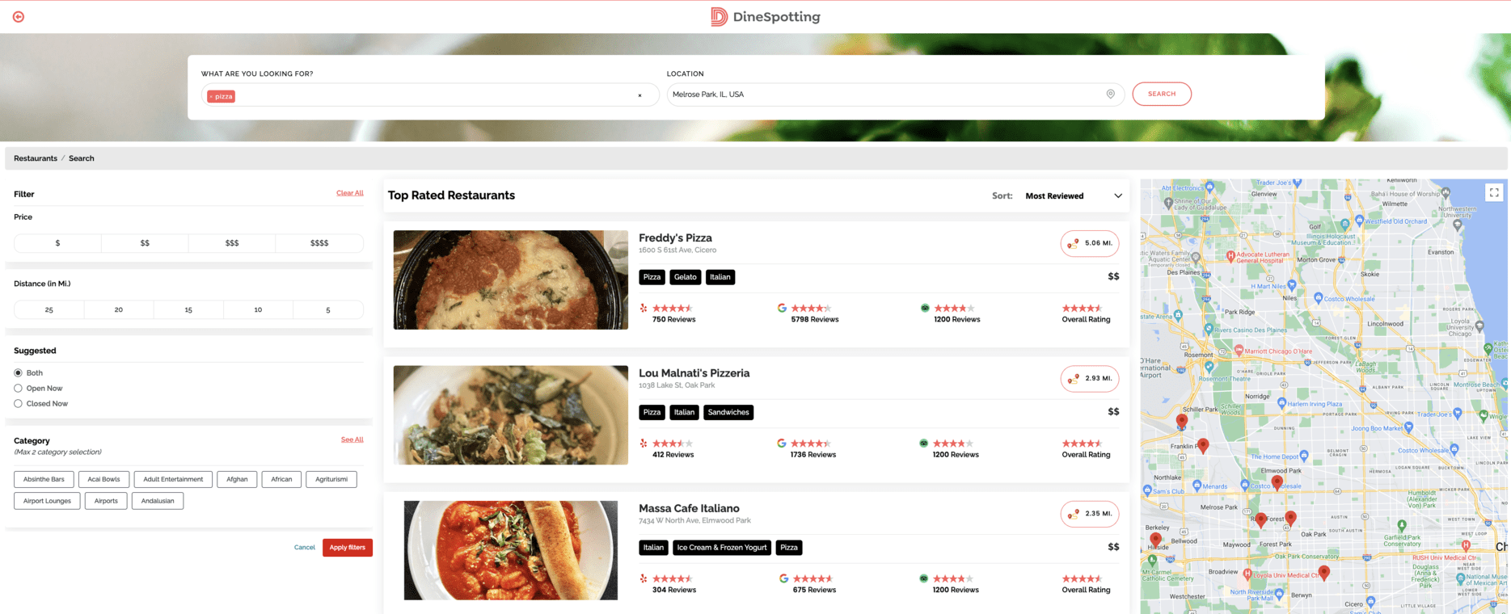Click Yelp icon with 304 Reviews
This screenshot has width=1511, height=614.
(644, 578)
